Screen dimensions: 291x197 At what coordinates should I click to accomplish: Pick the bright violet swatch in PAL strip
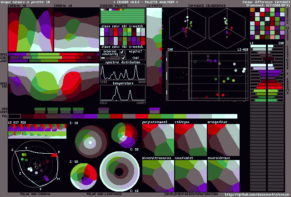(91, 116)
